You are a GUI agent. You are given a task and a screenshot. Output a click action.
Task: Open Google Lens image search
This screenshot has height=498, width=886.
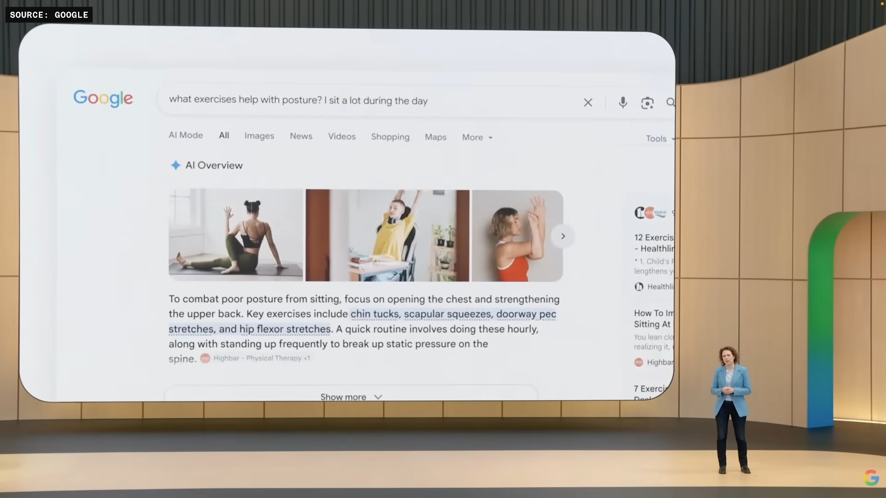tap(647, 103)
